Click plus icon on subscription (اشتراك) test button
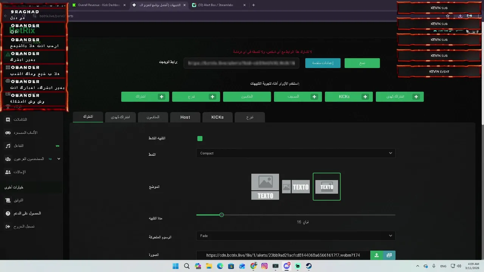 point(161,97)
